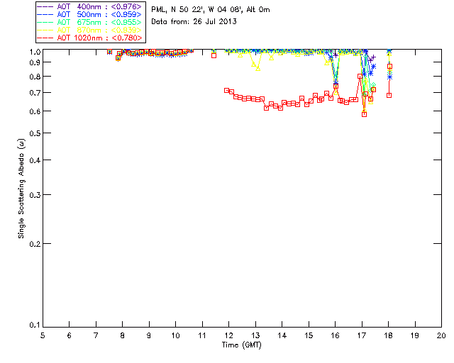Click the lowest red square marker after 17h

[x=364, y=114]
